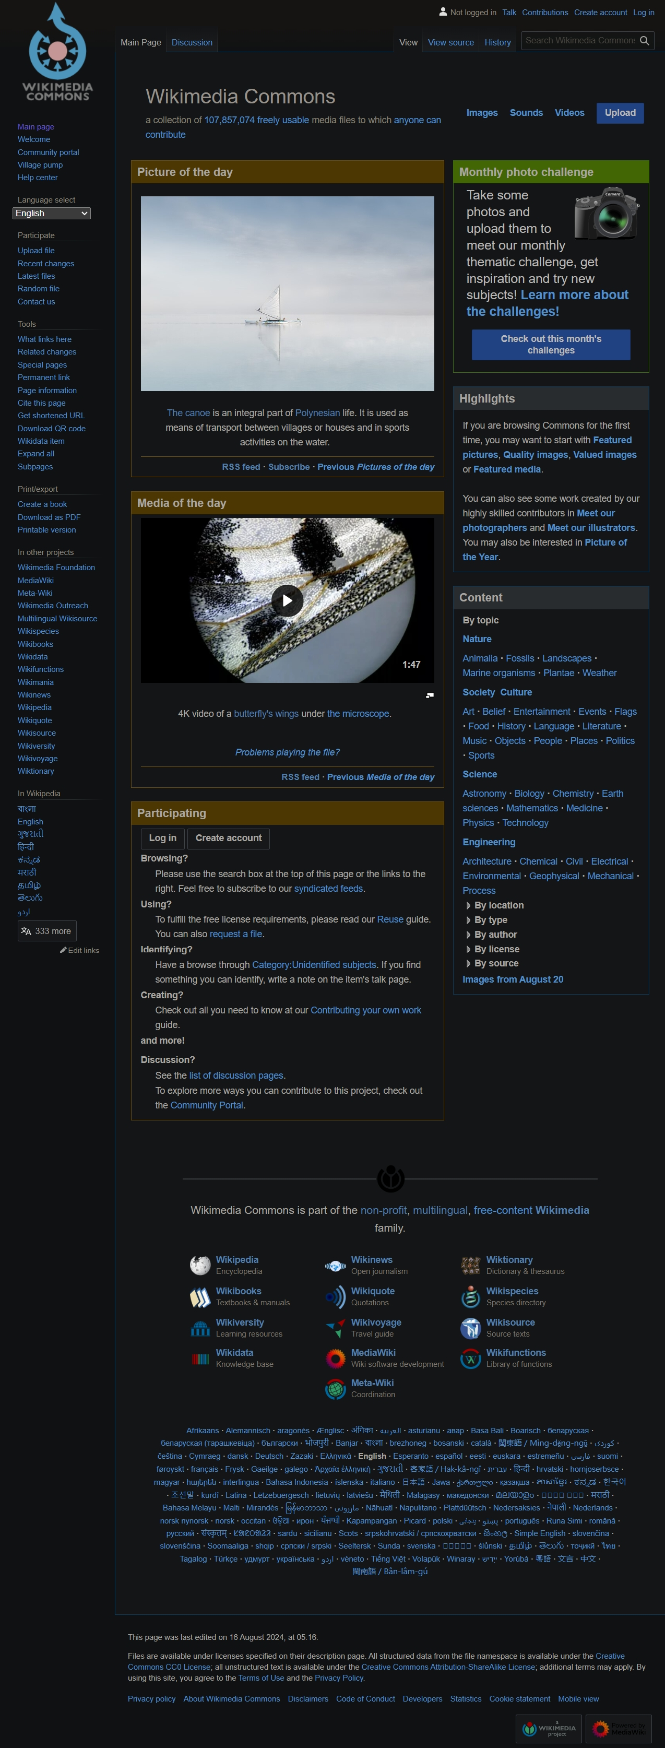Click Check out this month's challenges button
The image size is (665, 1748).
[551, 345]
